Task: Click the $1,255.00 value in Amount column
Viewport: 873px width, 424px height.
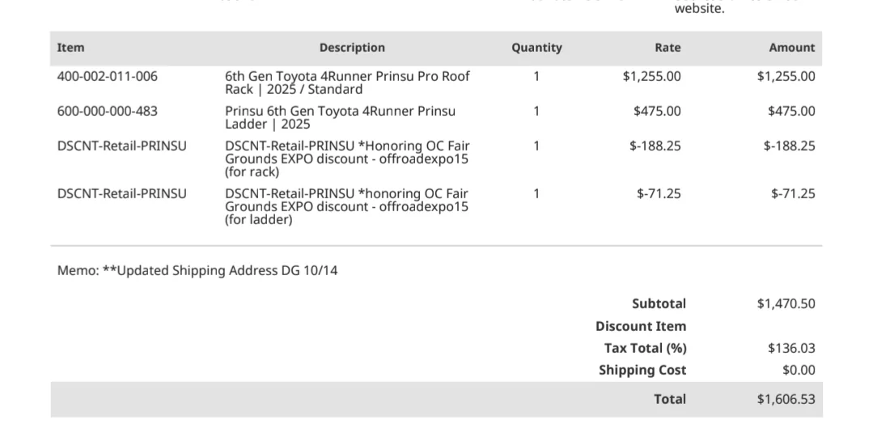Action: click(x=786, y=77)
